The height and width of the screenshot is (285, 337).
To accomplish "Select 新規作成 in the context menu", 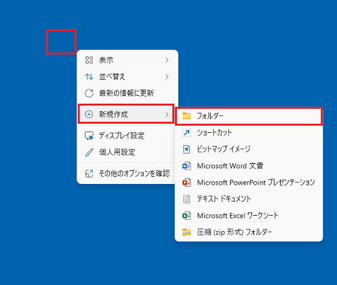I will pyautogui.click(x=126, y=114).
